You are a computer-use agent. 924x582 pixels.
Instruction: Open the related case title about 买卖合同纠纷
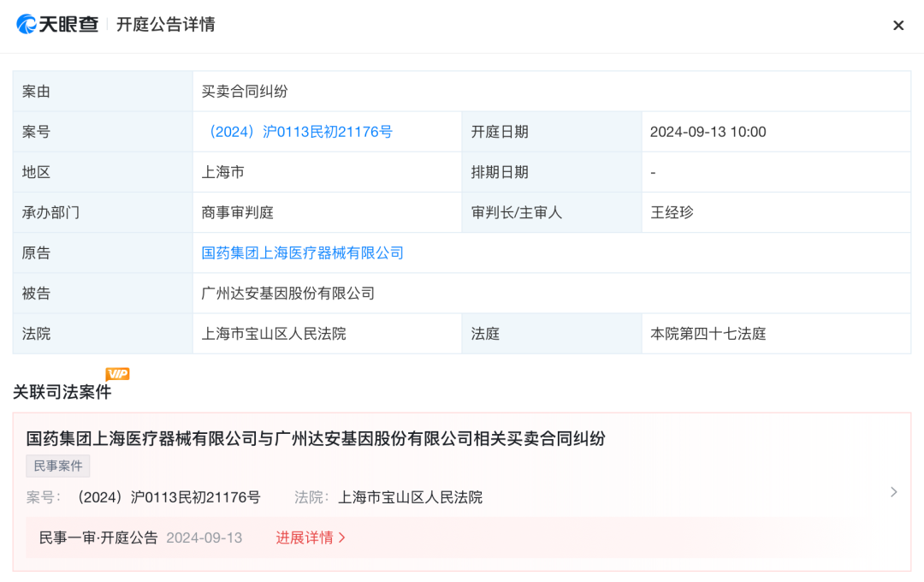pyautogui.click(x=316, y=438)
